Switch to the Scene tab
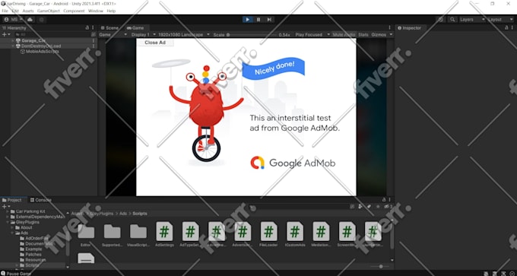Viewport: 517px width, 276px height. 109,28
